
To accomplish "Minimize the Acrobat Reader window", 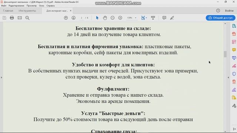I will [x=218, y=2].
